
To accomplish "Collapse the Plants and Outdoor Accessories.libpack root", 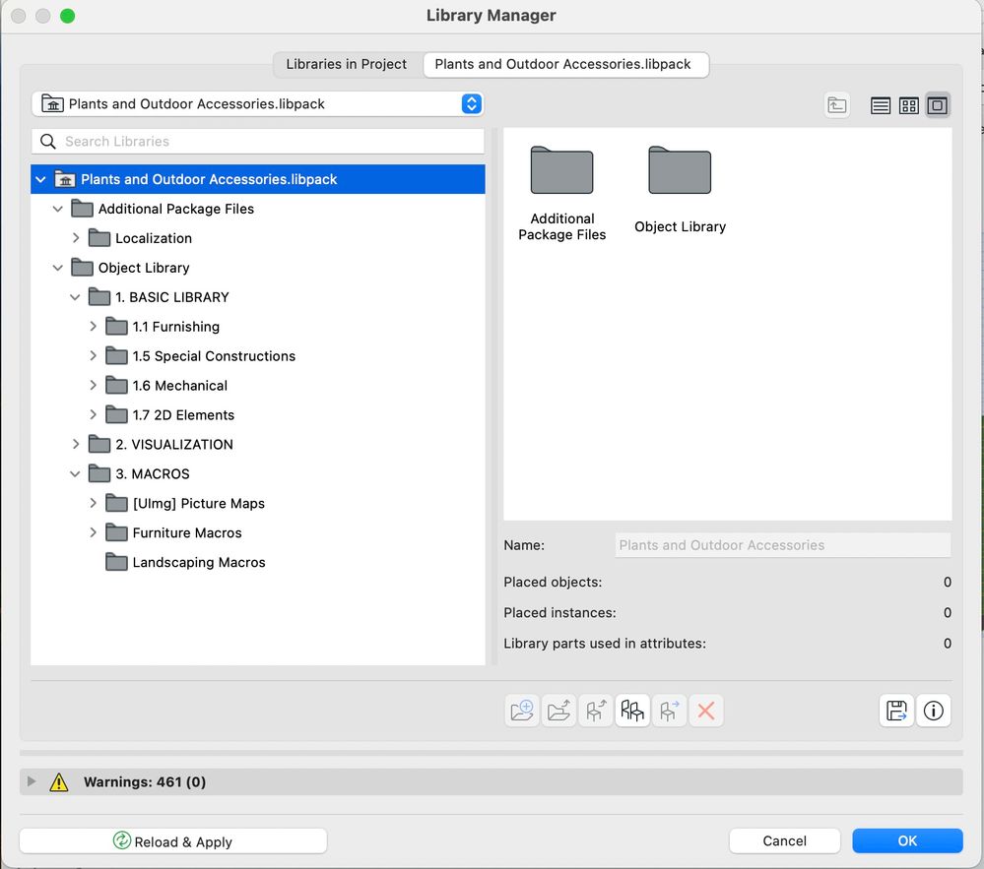I will 40,179.
